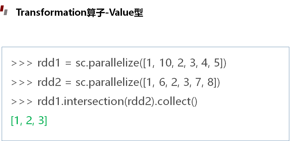Click the intersection method name
This screenshot has width=293, height=141.
point(94,102)
